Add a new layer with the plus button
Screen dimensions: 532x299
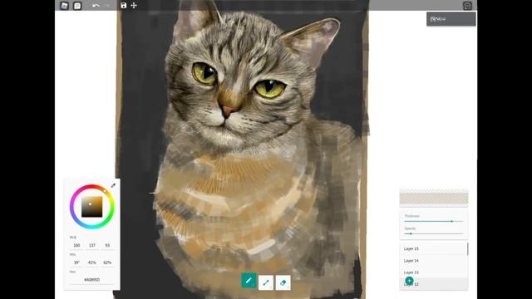click(409, 281)
